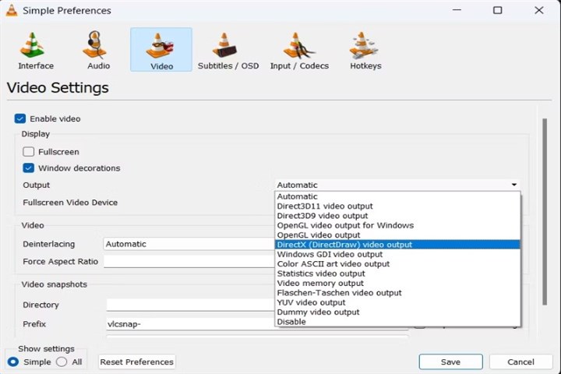
Task: Close the Simple Preferences window
Action: (x=539, y=10)
